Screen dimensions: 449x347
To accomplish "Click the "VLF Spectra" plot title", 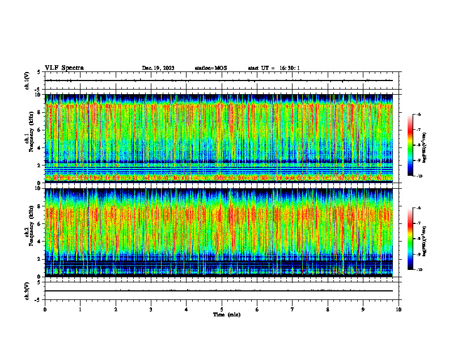I will 65,68.
